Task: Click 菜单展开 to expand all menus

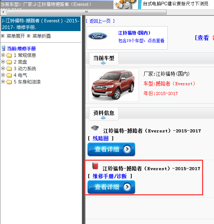Action: point(16,36)
